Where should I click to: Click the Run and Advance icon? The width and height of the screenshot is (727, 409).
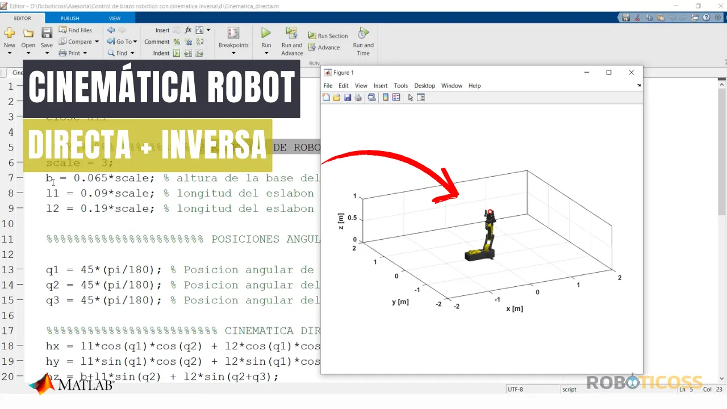(291, 33)
